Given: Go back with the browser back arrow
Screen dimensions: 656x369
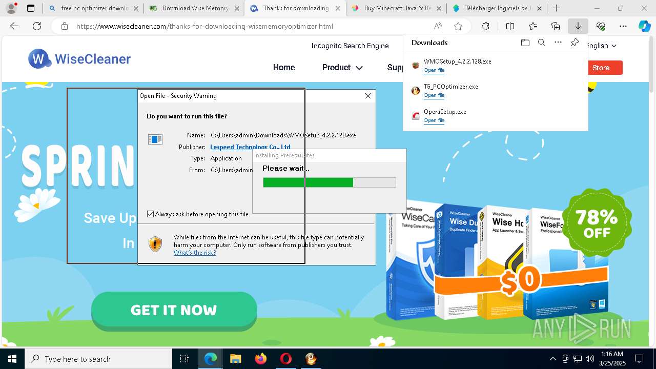Looking at the screenshot, I should click(x=14, y=26).
